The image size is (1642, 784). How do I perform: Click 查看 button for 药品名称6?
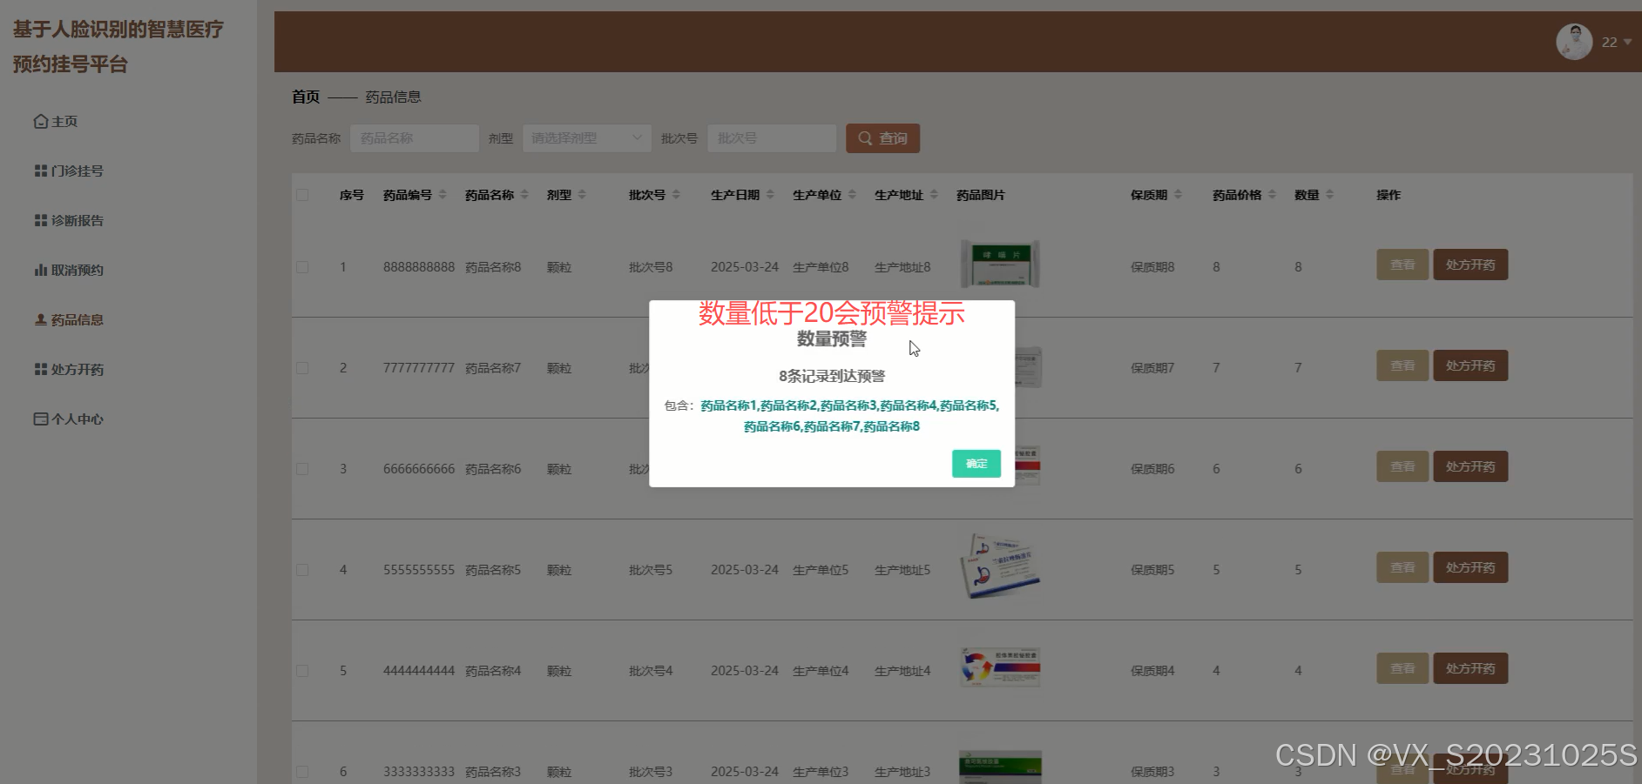pos(1402,466)
